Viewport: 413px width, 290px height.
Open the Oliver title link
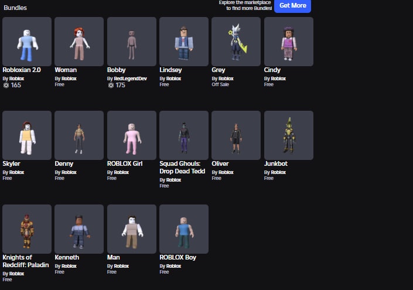(x=220, y=164)
